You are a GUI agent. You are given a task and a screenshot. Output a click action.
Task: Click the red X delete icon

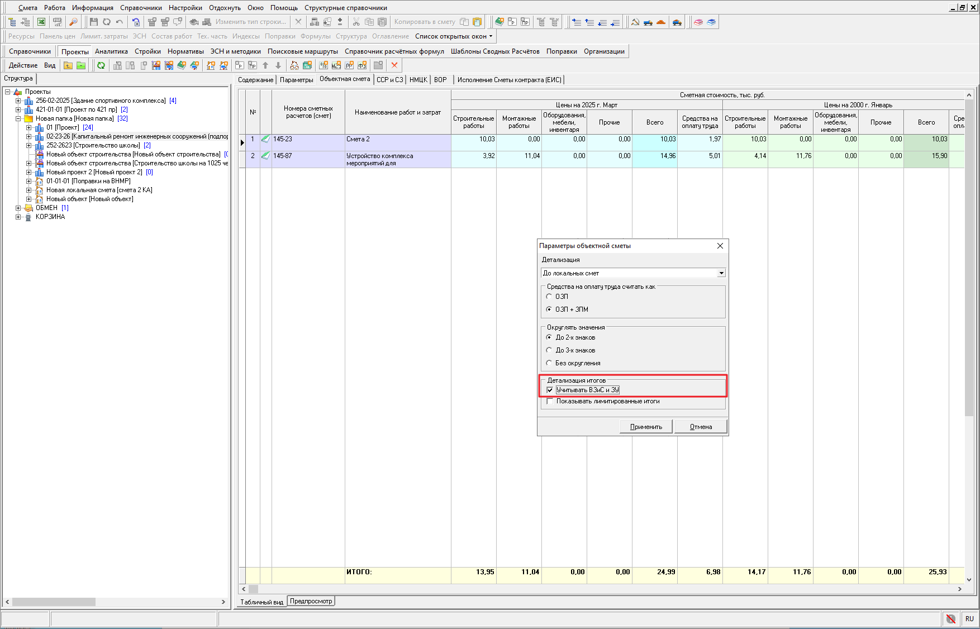tap(394, 65)
